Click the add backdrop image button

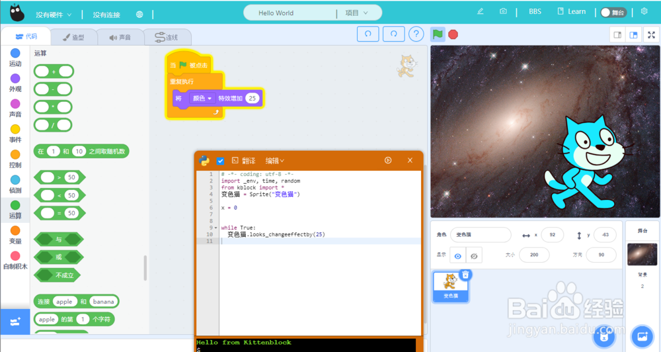[x=642, y=336]
